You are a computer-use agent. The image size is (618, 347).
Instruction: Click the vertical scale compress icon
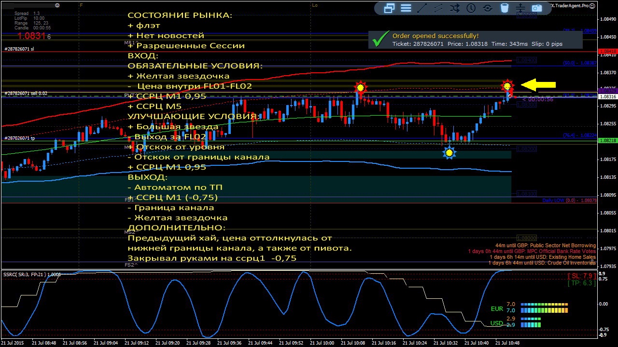pyautogui.click(x=520, y=8)
